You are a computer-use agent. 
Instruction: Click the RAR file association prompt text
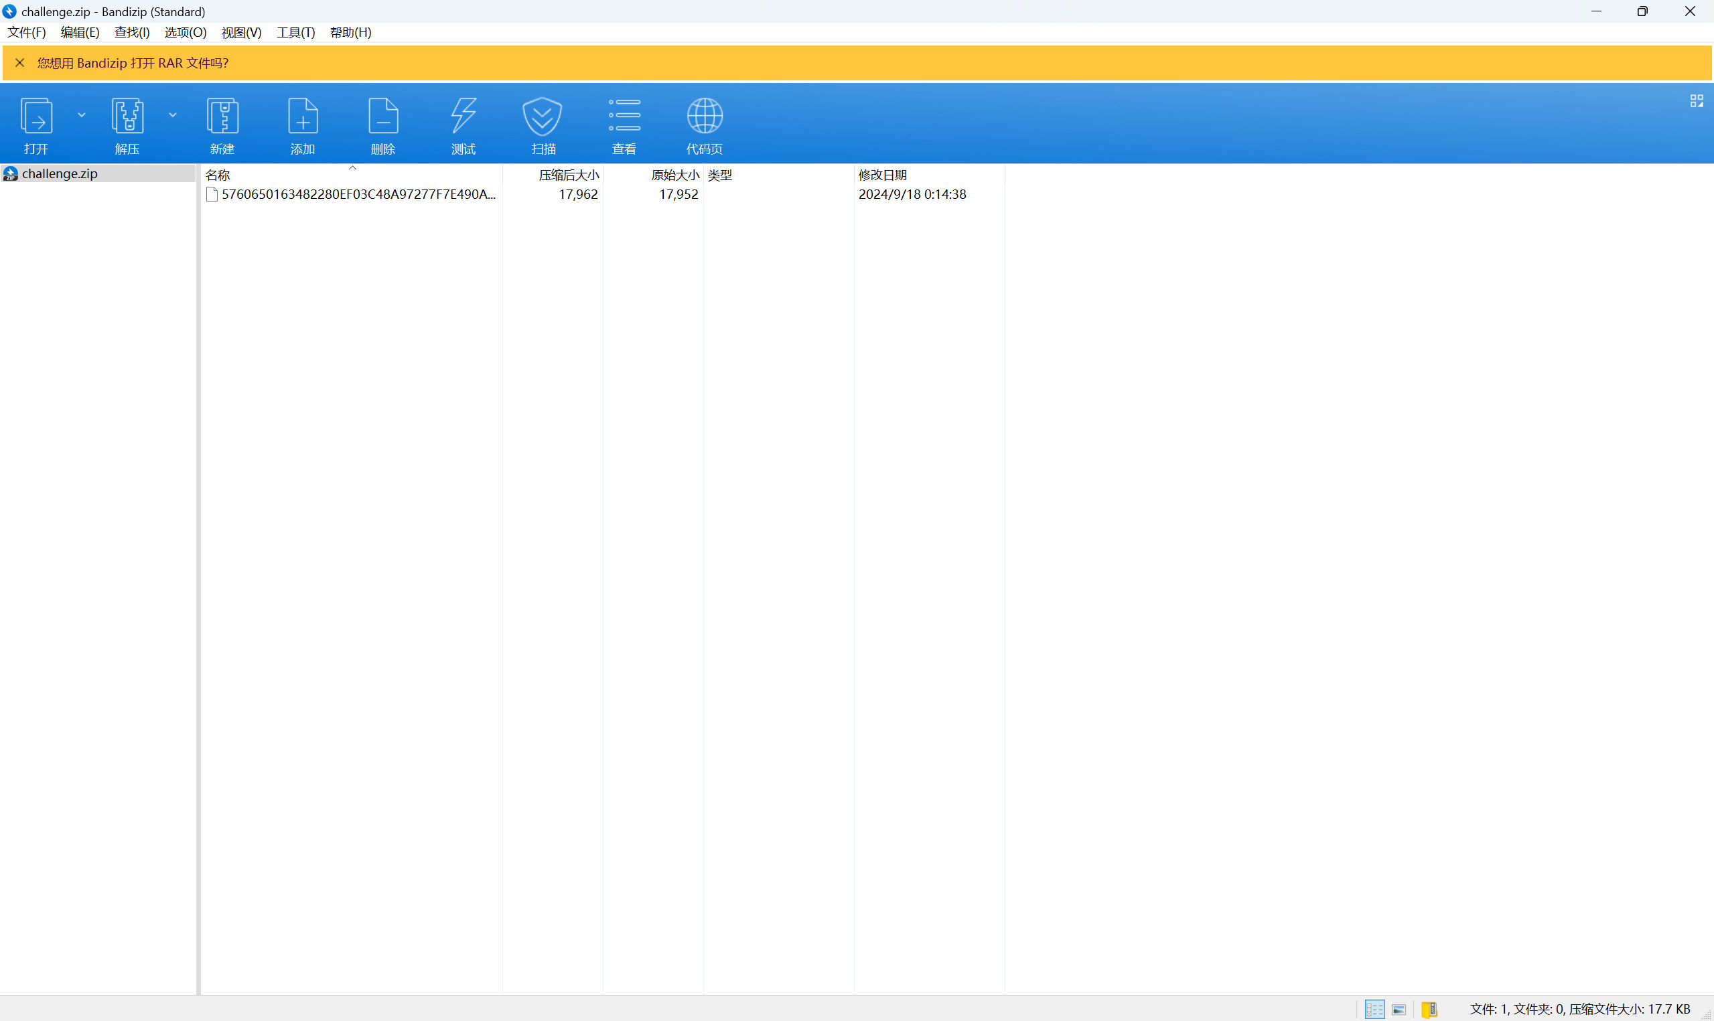pos(133,64)
